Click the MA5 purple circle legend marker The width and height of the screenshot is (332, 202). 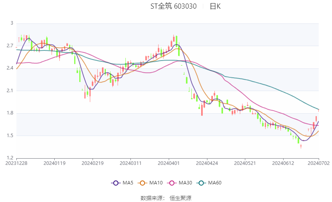click(115, 183)
